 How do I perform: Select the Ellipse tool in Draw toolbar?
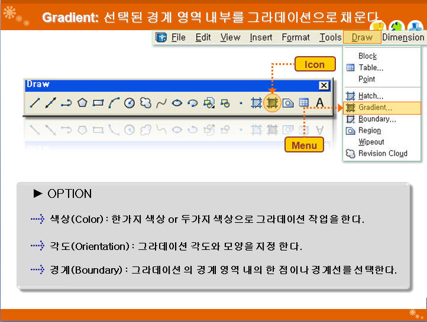(x=177, y=103)
